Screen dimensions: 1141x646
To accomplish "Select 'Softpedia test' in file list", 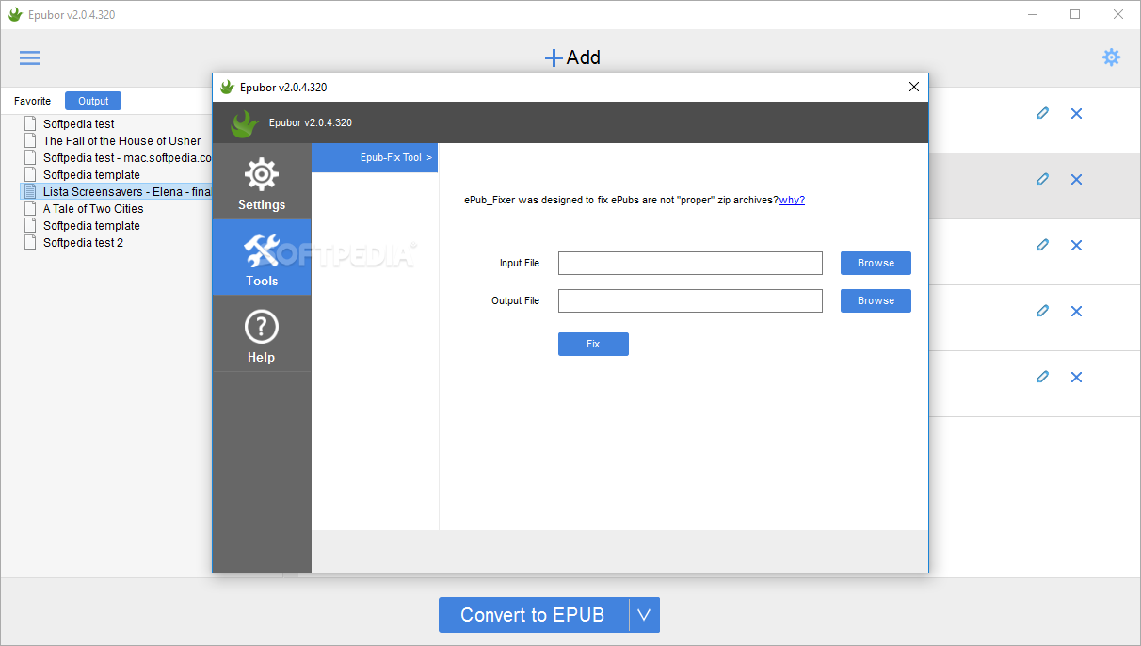I will click(x=79, y=123).
